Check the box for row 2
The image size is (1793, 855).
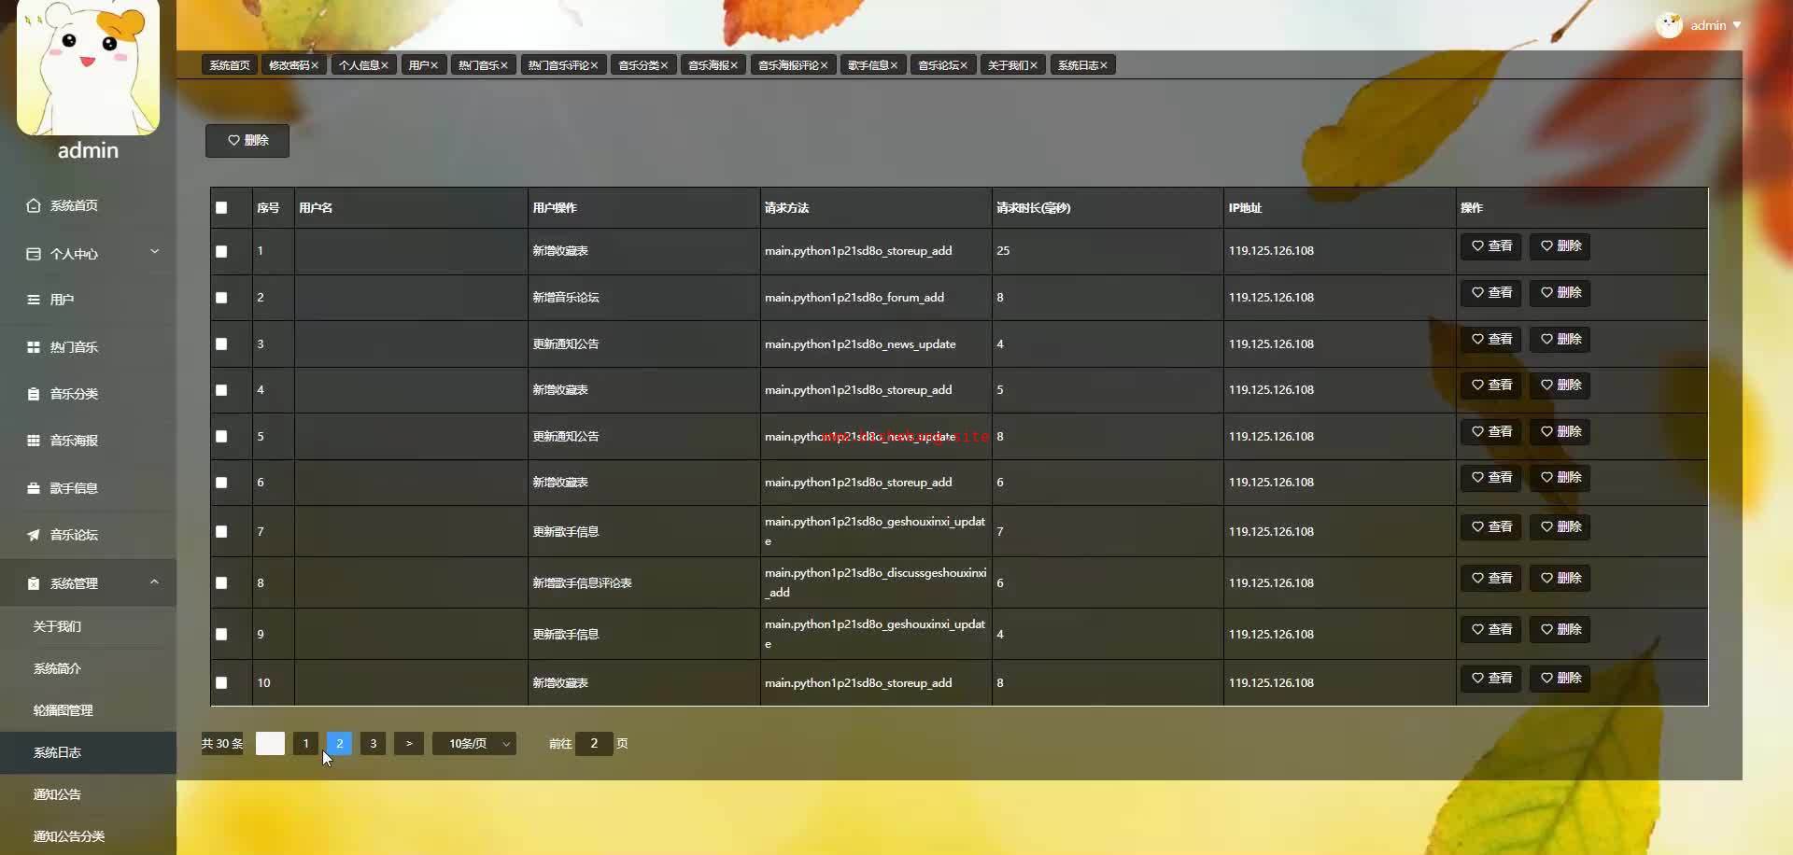(221, 298)
